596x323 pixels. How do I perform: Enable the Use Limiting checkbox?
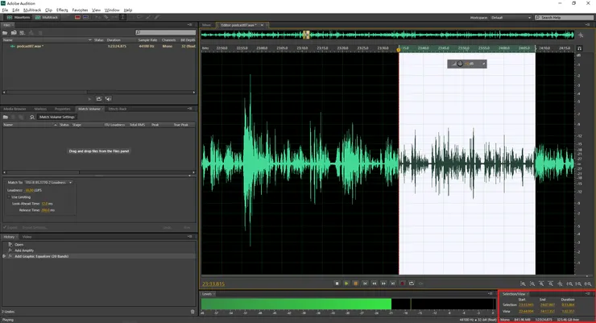click(9, 197)
